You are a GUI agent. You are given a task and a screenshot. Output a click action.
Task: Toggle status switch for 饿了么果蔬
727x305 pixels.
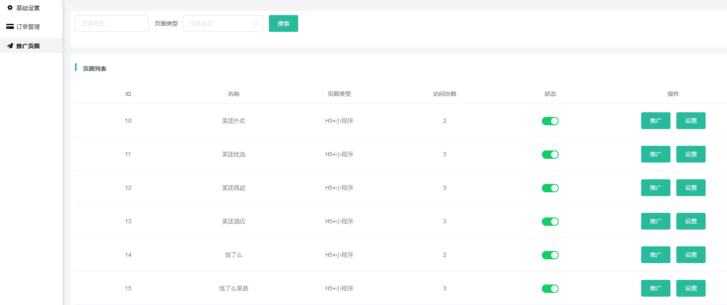point(550,289)
